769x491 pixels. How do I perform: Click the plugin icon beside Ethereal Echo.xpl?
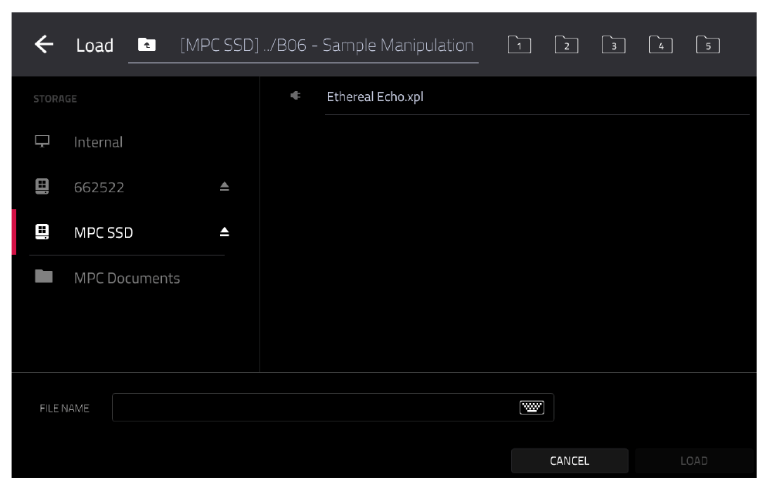(295, 96)
